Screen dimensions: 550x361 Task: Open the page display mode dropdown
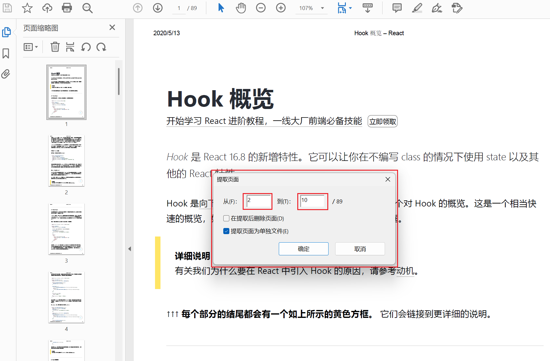350,8
